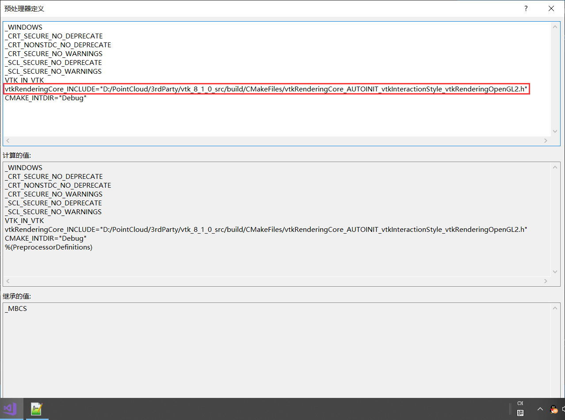Click _MBCS in the inherited values pane
Screen dimensions: 565x420
point(16,308)
